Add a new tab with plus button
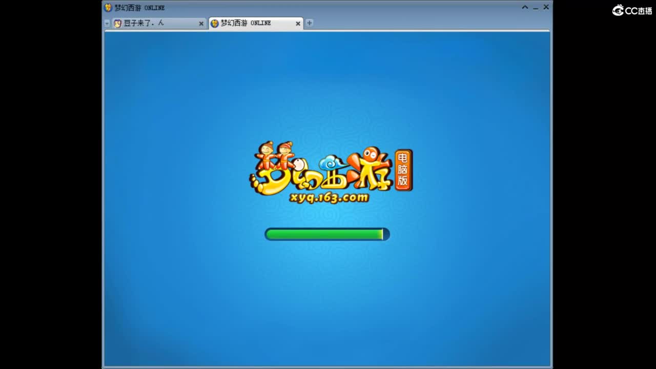This screenshot has width=656, height=369. (309, 23)
